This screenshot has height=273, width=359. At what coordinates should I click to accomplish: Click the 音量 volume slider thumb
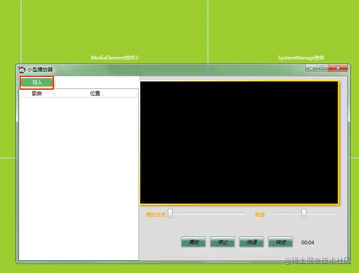pyautogui.click(x=304, y=214)
